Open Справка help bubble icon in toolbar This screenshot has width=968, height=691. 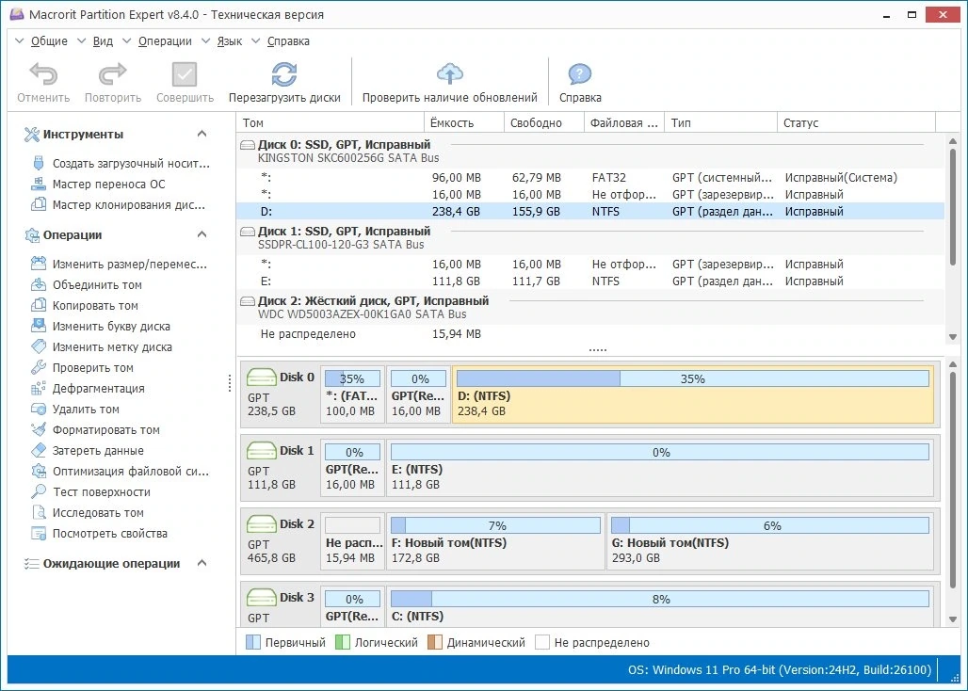[580, 74]
